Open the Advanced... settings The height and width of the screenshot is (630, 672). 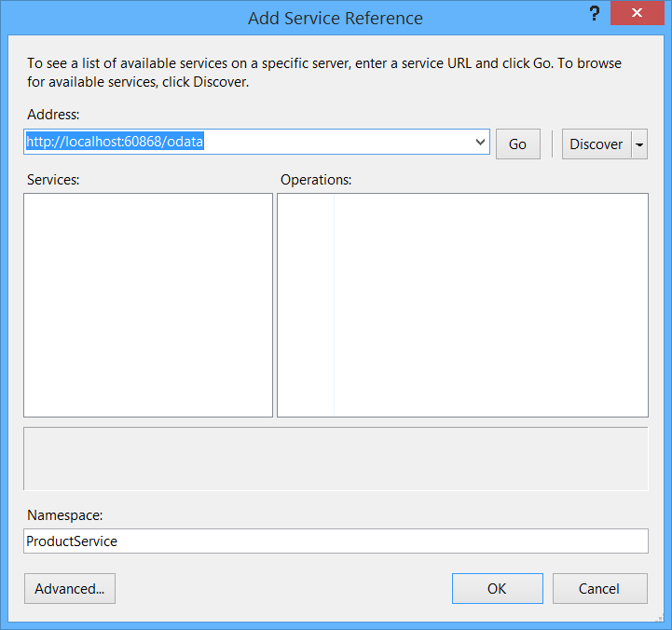70,589
